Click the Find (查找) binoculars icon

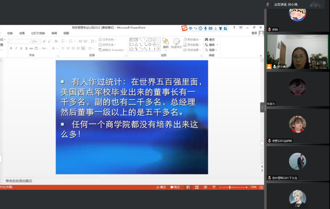(207, 40)
